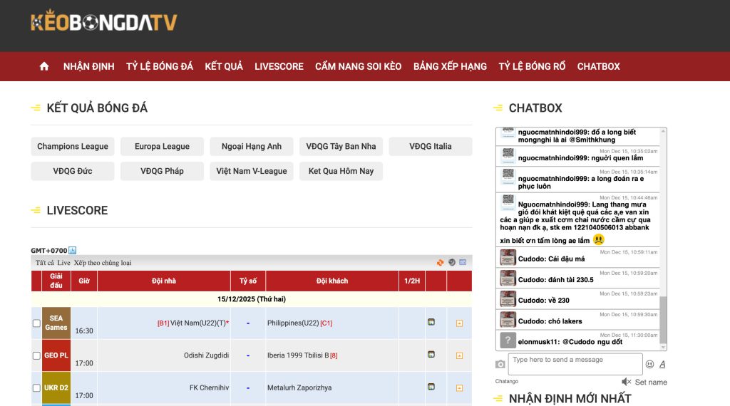
Task: Open the text formatting icon in chatbox
Action: (x=662, y=364)
